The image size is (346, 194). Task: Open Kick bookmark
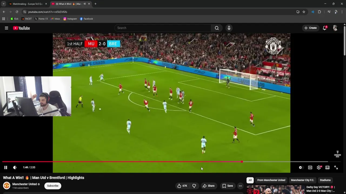(x=14, y=19)
